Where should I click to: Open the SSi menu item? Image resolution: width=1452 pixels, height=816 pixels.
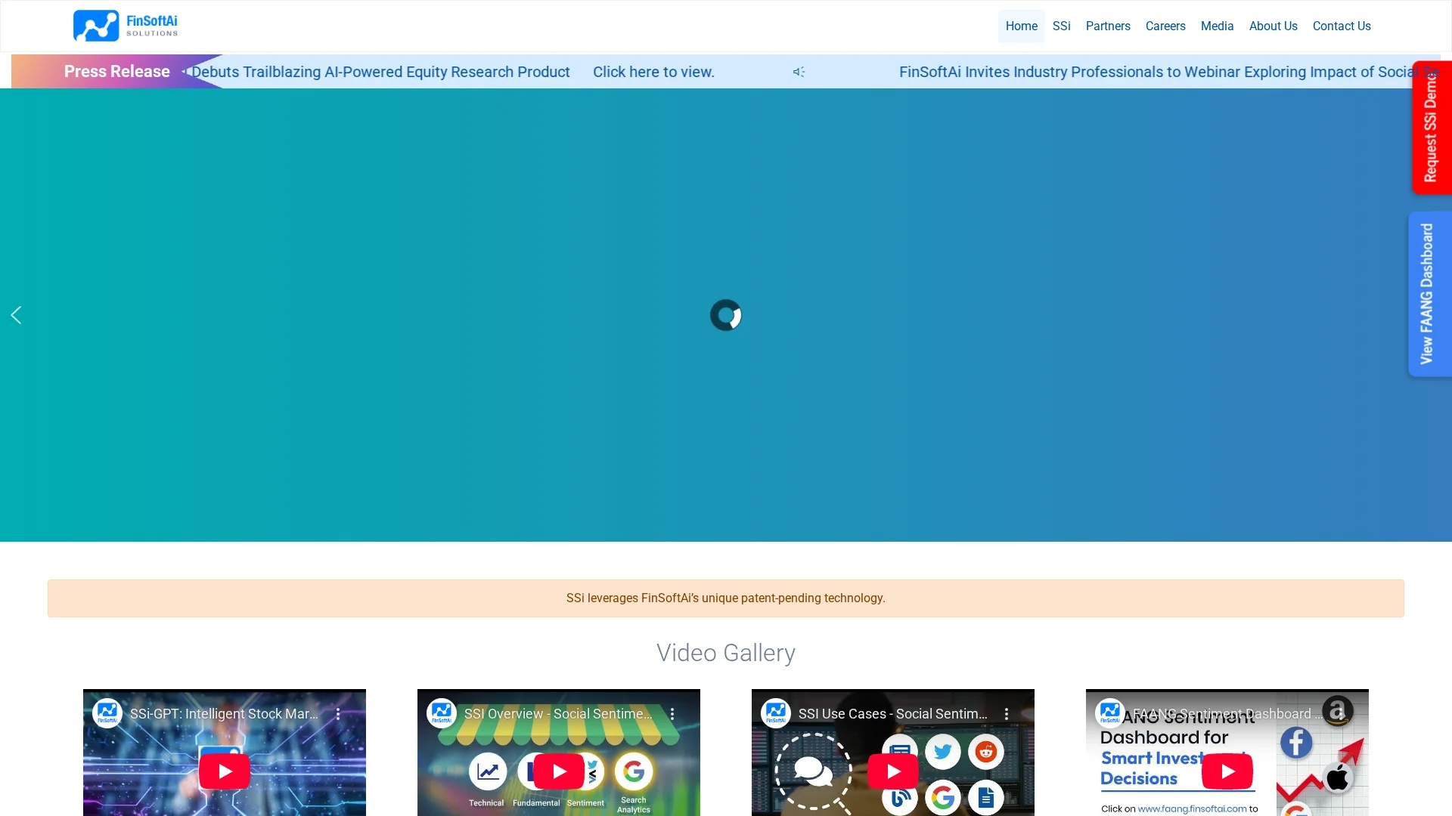(1061, 26)
